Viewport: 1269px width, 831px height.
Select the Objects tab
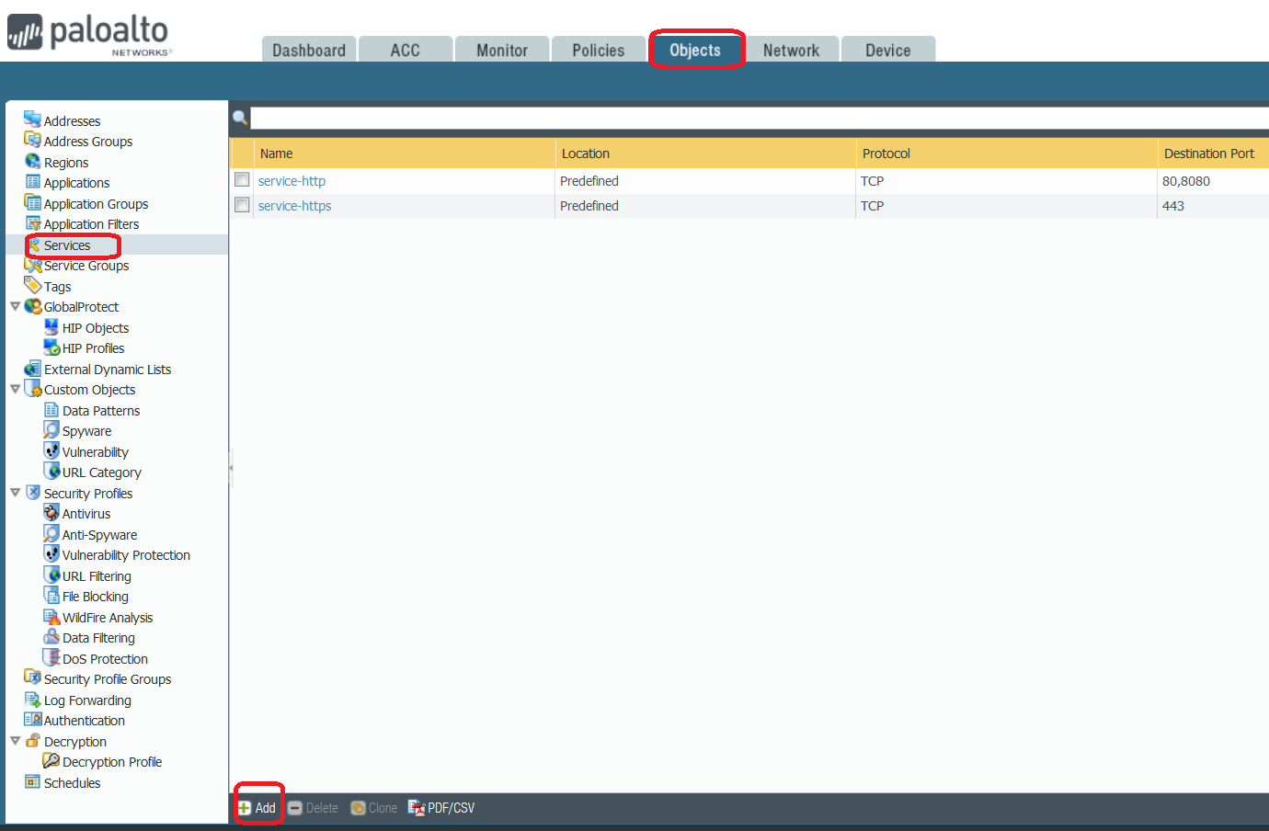pos(695,50)
